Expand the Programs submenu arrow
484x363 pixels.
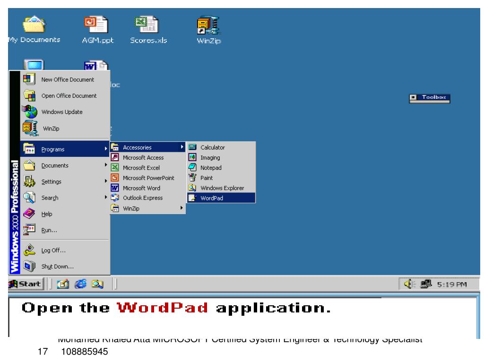(106, 149)
